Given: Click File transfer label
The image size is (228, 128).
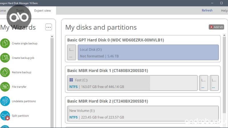Looking at the screenshot, I should pyautogui.click(x=19, y=87).
